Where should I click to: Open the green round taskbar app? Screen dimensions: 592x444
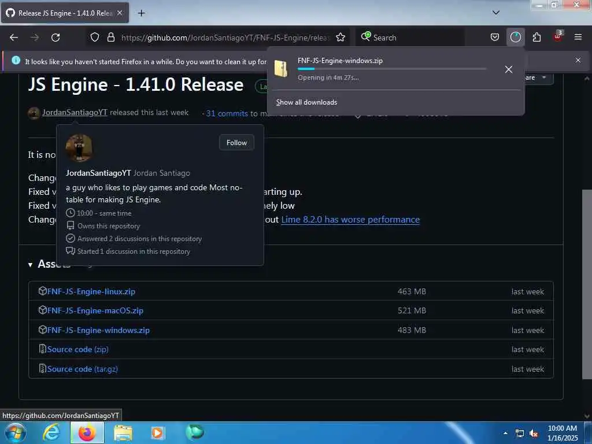tap(195, 432)
